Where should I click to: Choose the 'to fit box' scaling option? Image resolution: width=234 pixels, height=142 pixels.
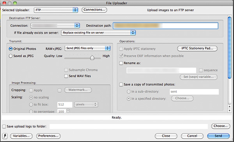tap(31, 105)
